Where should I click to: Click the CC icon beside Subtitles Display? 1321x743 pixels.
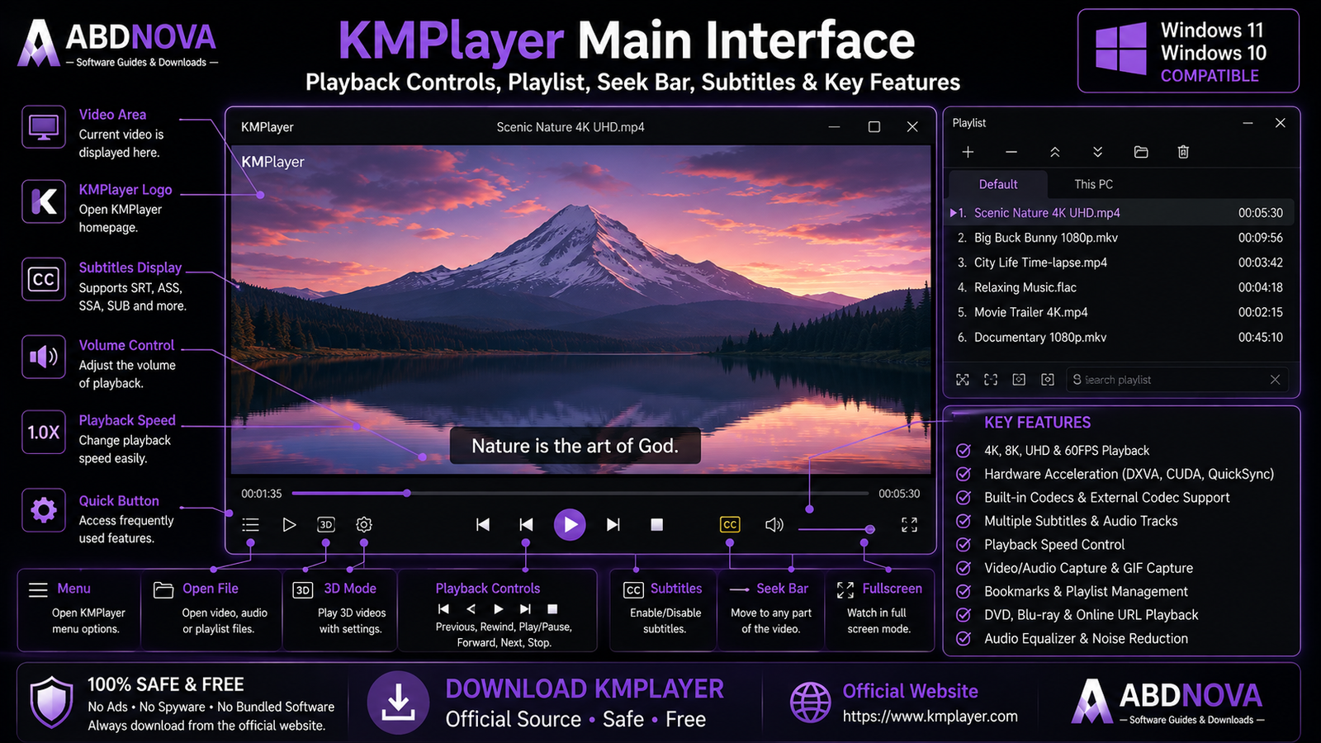[44, 279]
